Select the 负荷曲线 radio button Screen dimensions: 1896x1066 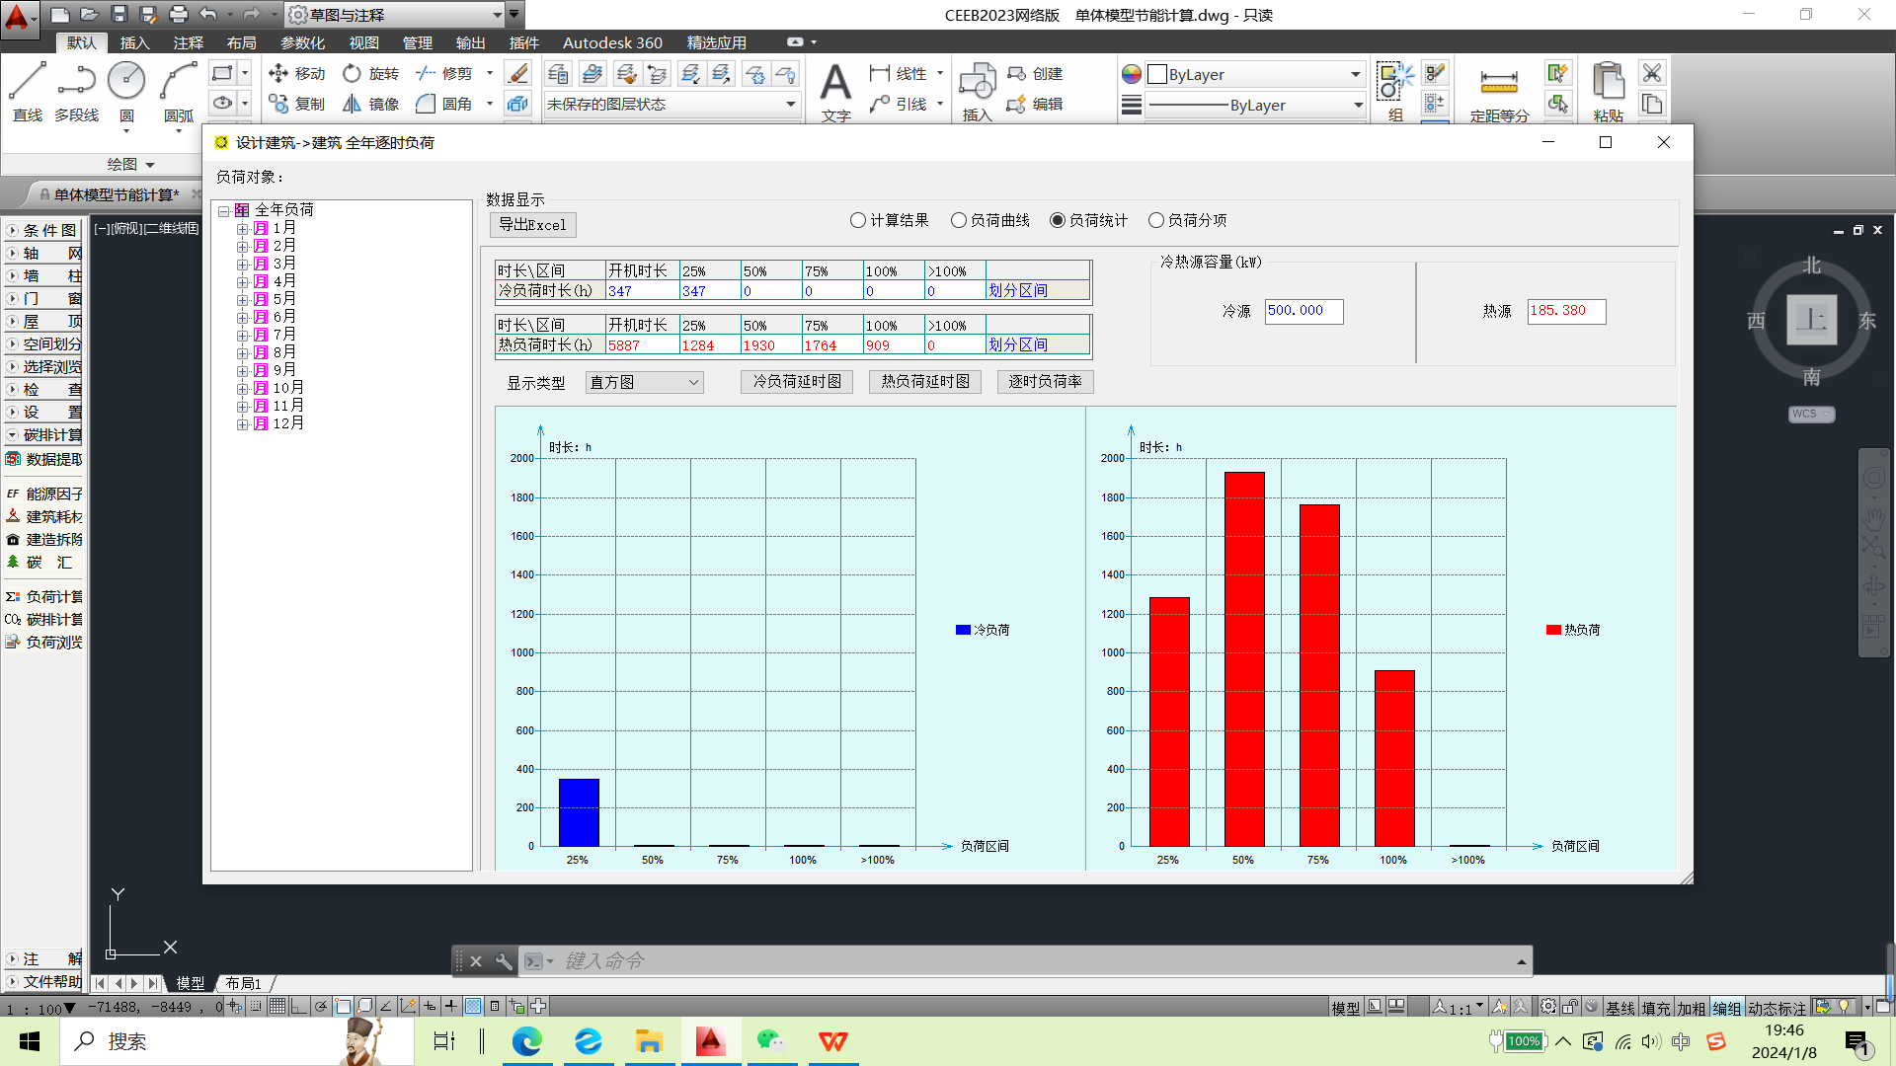point(959,220)
